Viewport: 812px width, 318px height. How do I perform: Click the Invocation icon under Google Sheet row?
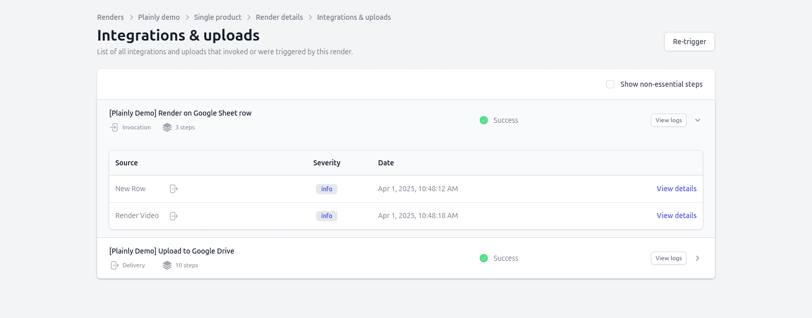click(114, 127)
